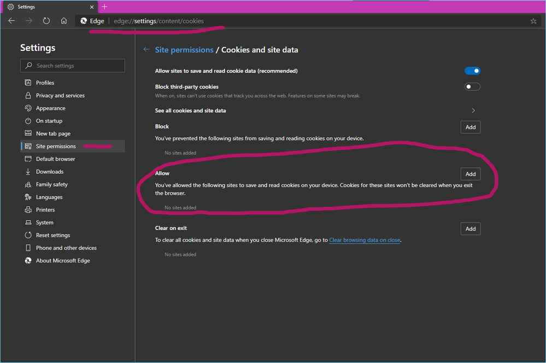Go back using arrow beside Site permissions
The image size is (546, 363).
pyautogui.click(x=146, y=49)
